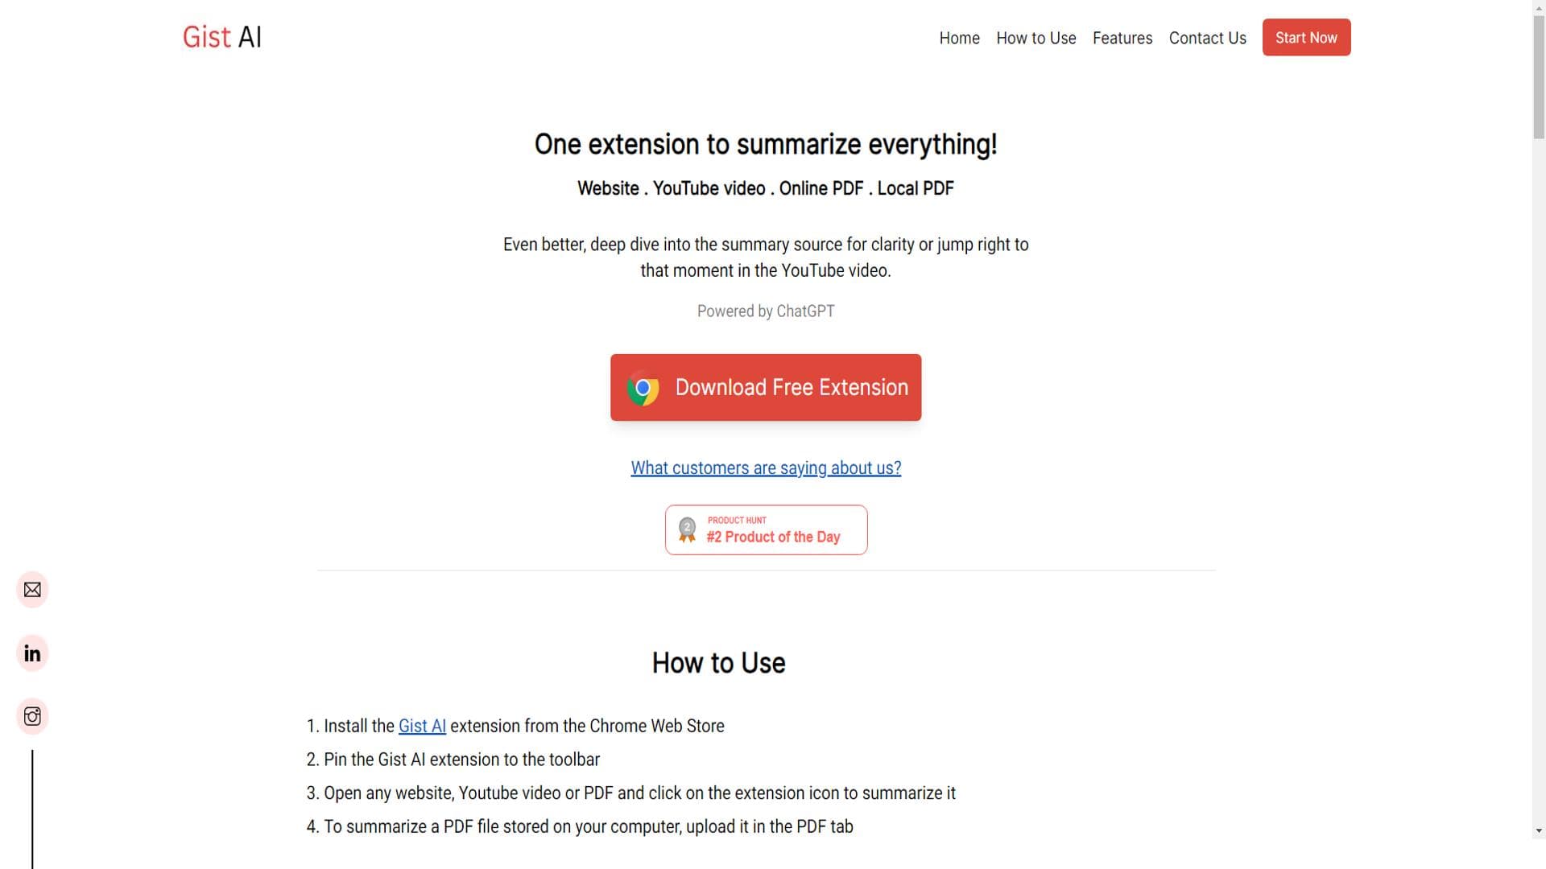This screenshot has width=1546, height=869.
Task: Open the #2 Product of the Day badge
Action: (x=766, y=529)
